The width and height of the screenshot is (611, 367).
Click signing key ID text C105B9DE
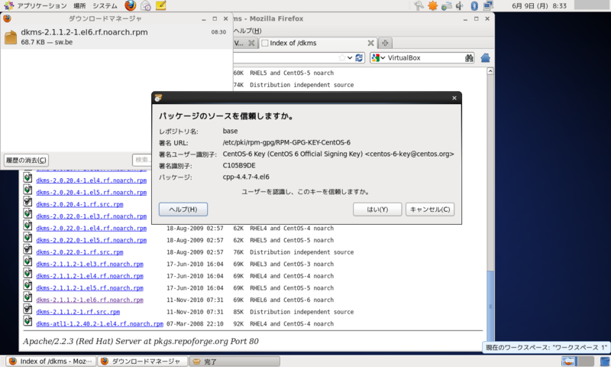239,165
